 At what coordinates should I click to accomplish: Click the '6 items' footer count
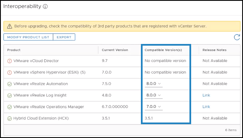pos(231,130)
